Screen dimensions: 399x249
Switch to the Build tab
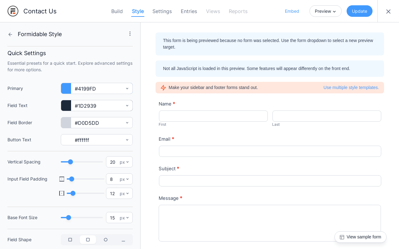(117, 11)
